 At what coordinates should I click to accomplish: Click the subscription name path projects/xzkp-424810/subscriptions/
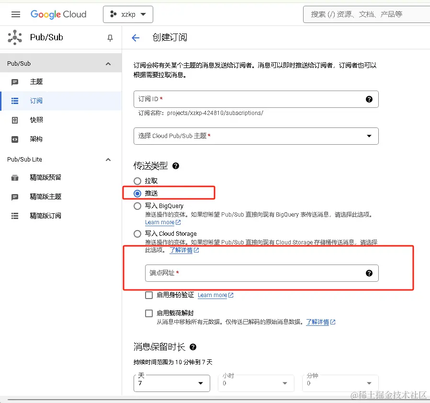(215, 113)
